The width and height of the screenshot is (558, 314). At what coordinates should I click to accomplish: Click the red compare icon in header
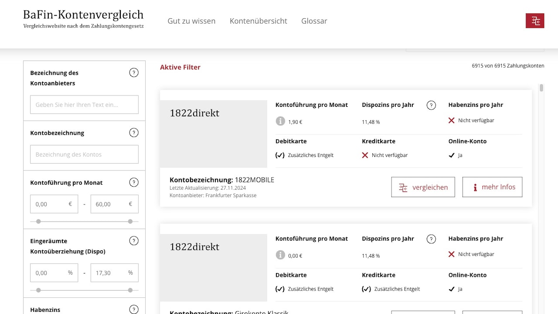tap(535, 21)
